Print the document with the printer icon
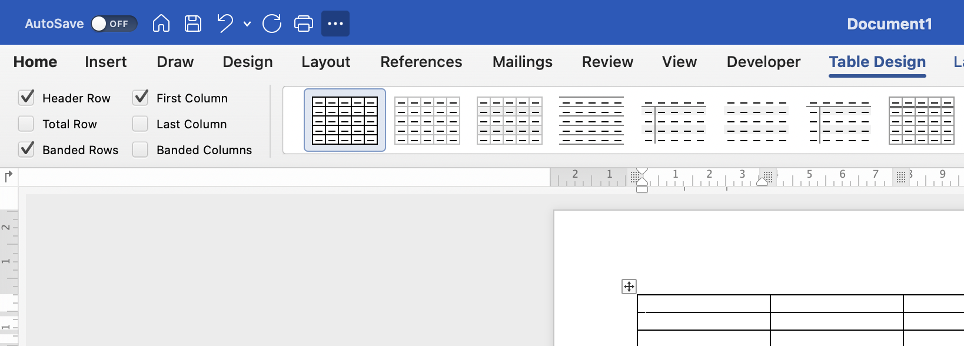The image size is (964, 346). point(304,24)
